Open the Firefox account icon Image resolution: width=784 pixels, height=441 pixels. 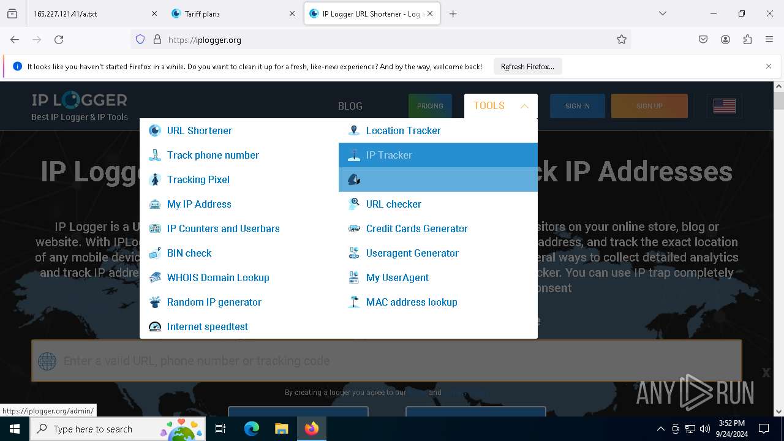click(725, 40)
